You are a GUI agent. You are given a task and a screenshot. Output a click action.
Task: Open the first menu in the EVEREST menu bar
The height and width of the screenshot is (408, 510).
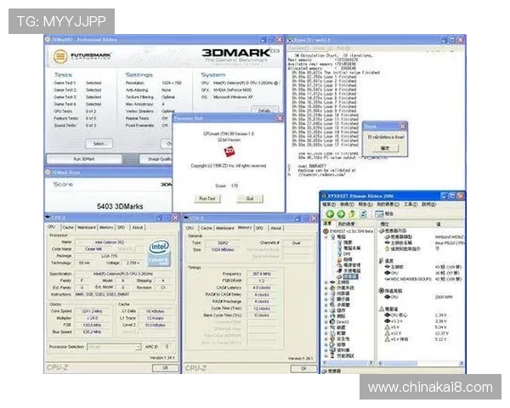click(x=329, y=204)
